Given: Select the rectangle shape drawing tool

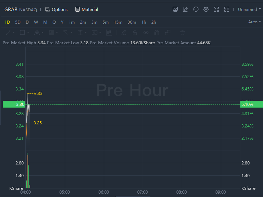Looking at the screenshot, I should tap(23, 33).
